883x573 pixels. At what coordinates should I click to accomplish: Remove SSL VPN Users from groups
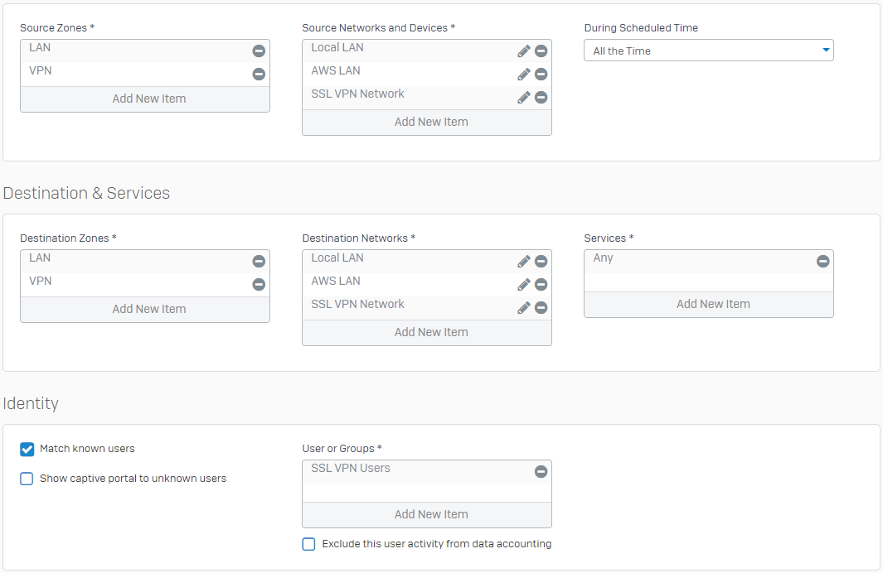[x=541, y=472]
